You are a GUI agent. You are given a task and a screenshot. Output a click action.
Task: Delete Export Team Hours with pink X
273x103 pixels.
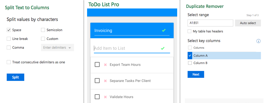tap(105, 65)
